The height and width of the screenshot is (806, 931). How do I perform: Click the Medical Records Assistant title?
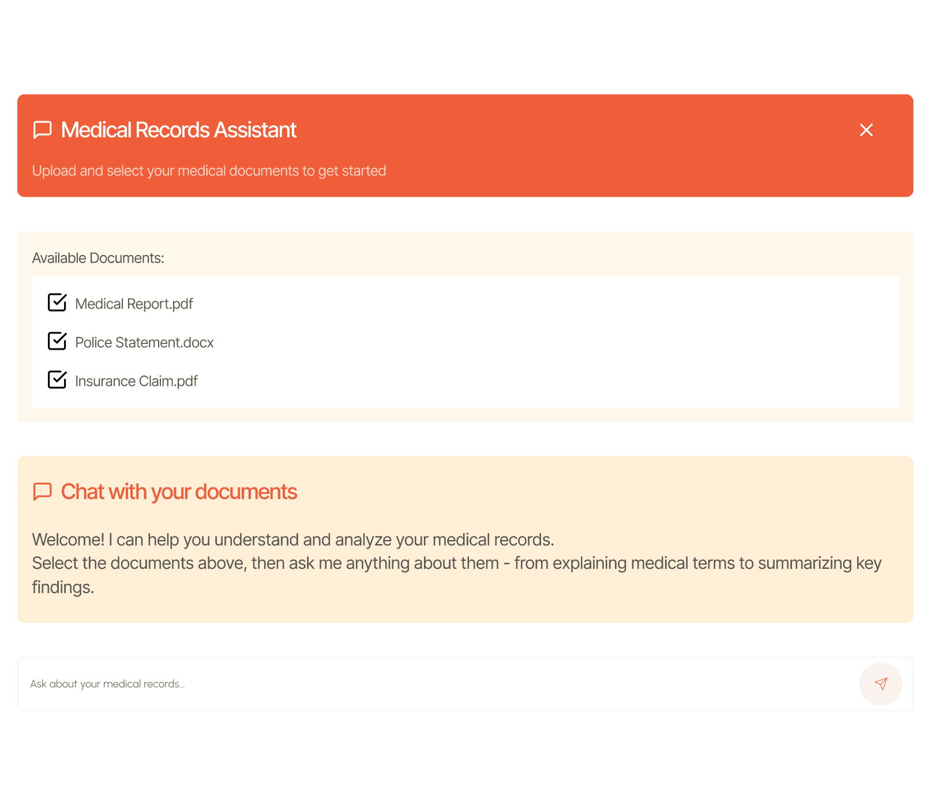(x=179, y=130)
